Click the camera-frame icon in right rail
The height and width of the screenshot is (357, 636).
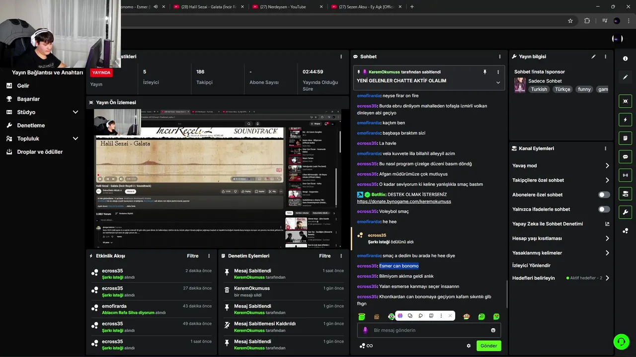click(625, 101)
